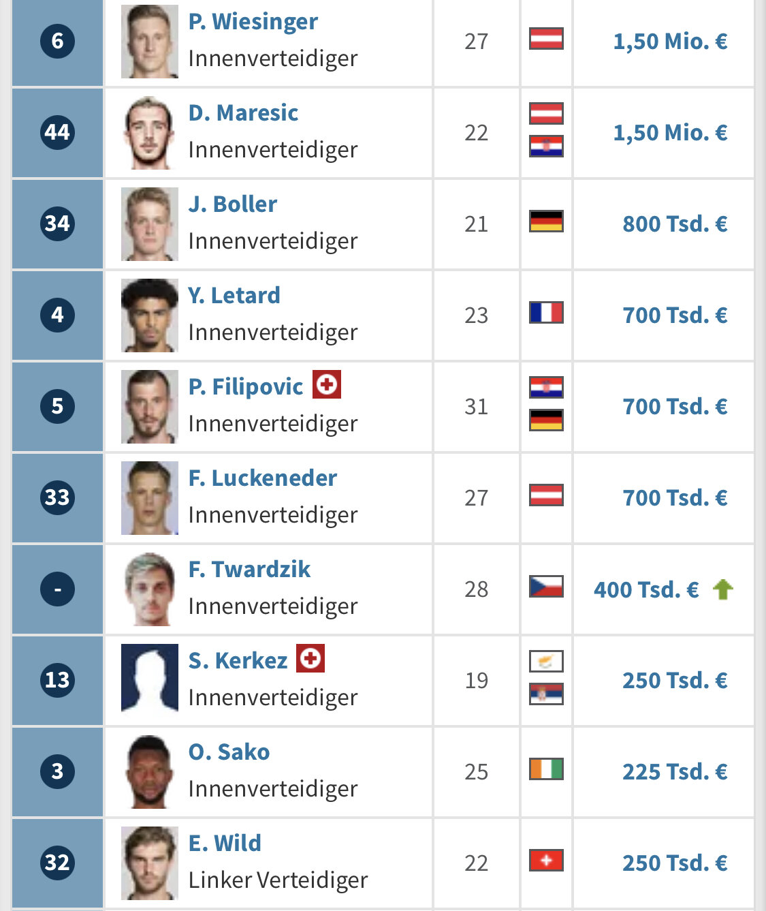Click the Ivory Coast flag for O. Sako
Screen dimensions: 766x911
click(x=546, y=769)
